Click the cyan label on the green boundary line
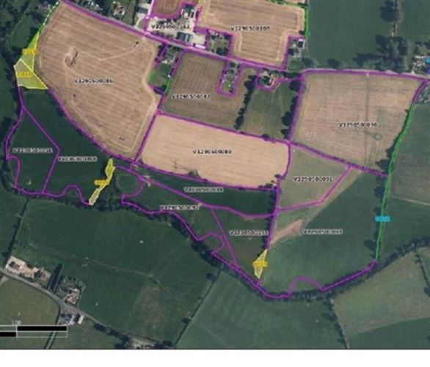The height and width of the screenshot is (367, 430). point(382,219)
